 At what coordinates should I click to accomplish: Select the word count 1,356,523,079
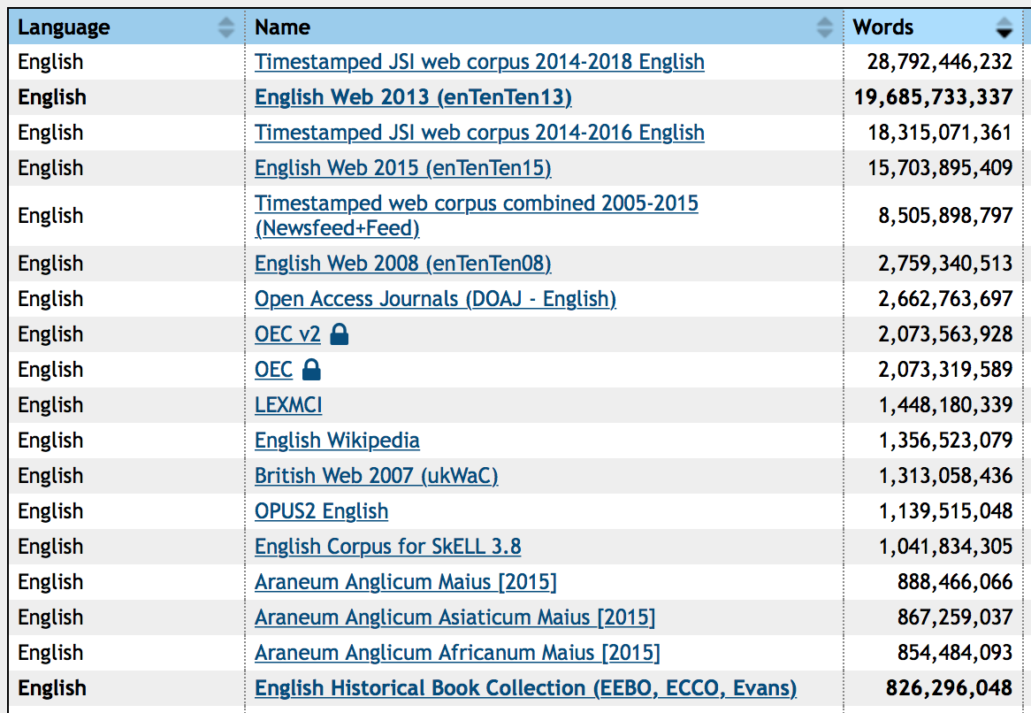(945, 441)
